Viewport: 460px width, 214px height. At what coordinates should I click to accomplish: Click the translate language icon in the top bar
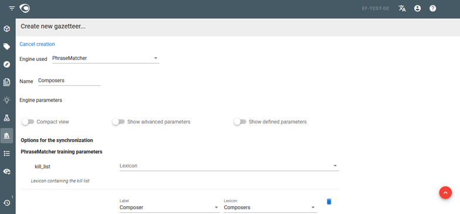[402, 9]
